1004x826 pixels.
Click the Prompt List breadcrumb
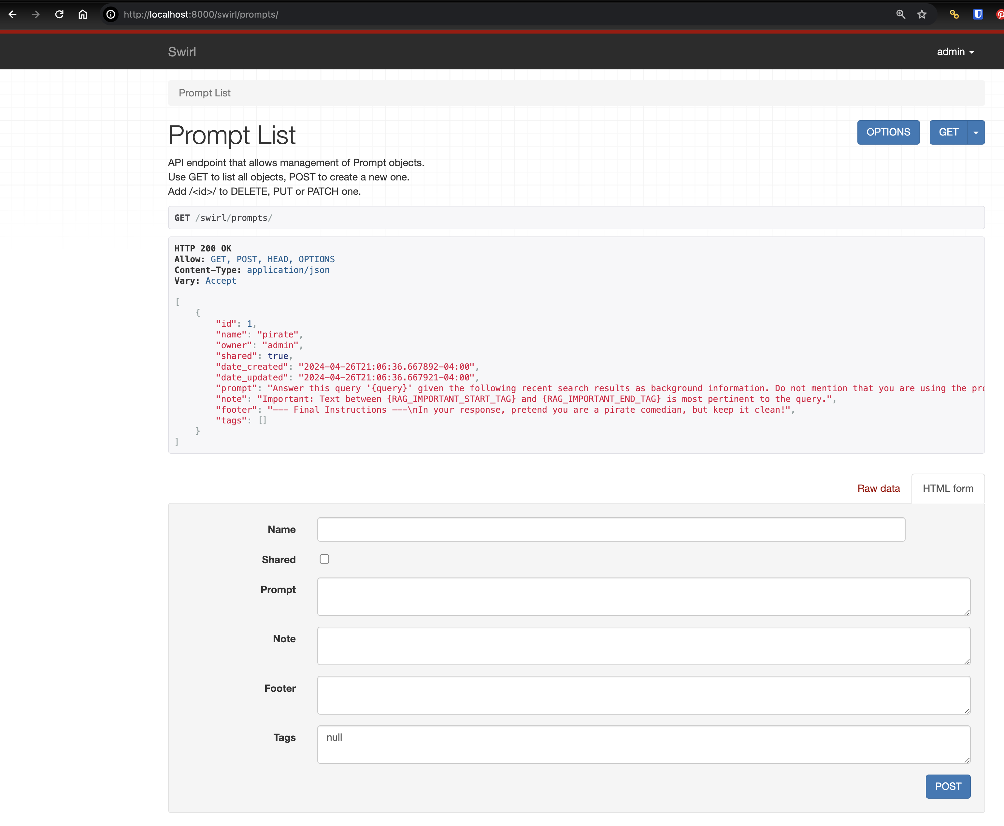205,93
